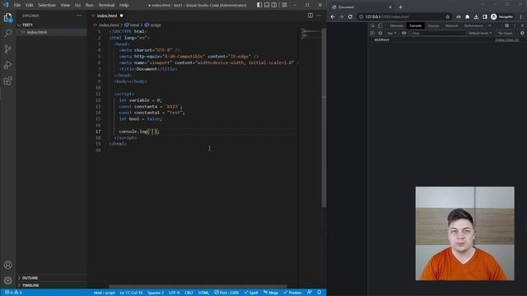Open the Default levels dropdown
Image resolution: width=527 pixels, height=296 pixels.
tap(480, 33)
